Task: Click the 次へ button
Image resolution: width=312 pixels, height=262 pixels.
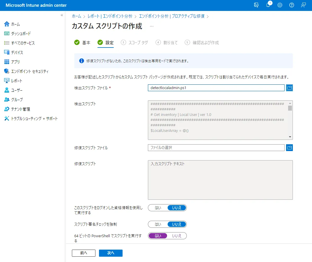Action: 110,253
